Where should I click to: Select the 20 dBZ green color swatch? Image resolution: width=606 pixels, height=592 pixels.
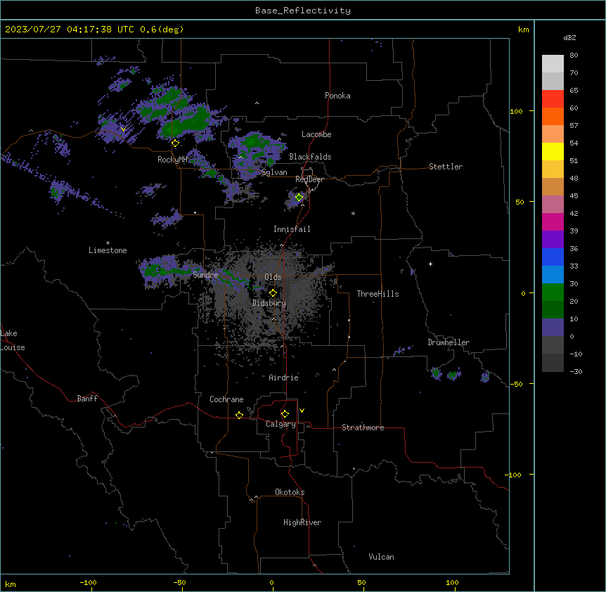click(x=553, y=292)
